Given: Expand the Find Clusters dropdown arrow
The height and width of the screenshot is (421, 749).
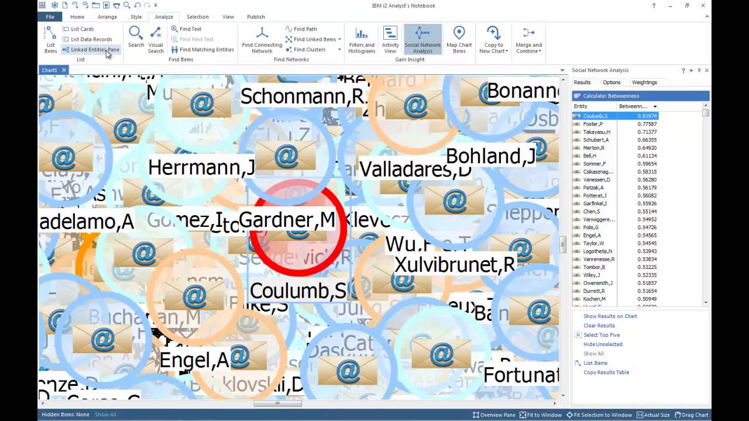Looking at the screenshot, I should point(339,50).
